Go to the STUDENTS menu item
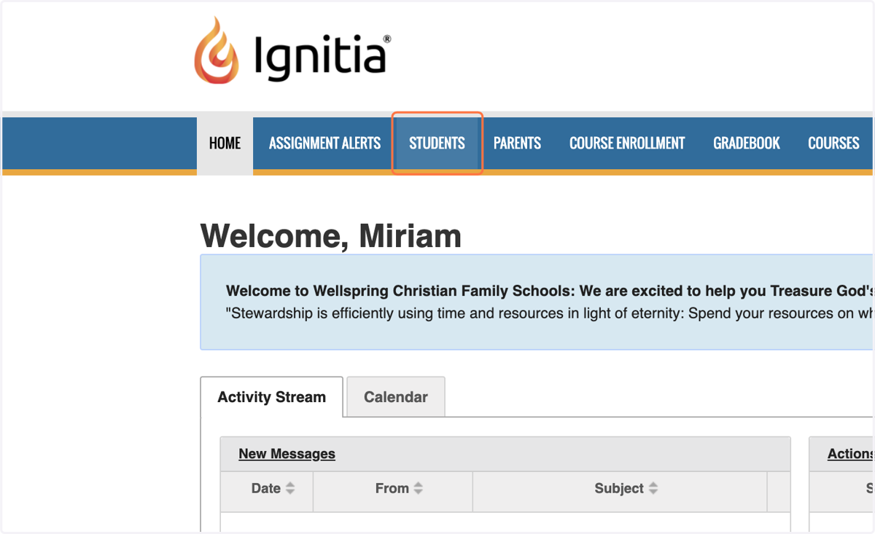 [437, 144]
